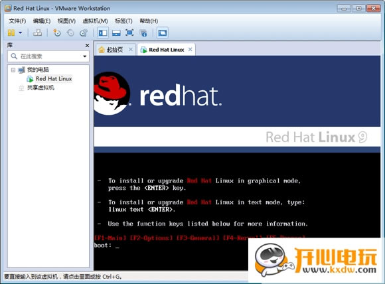
Task: Switch to the Red Hat Linux tab
Action: [x=166, y=50]
